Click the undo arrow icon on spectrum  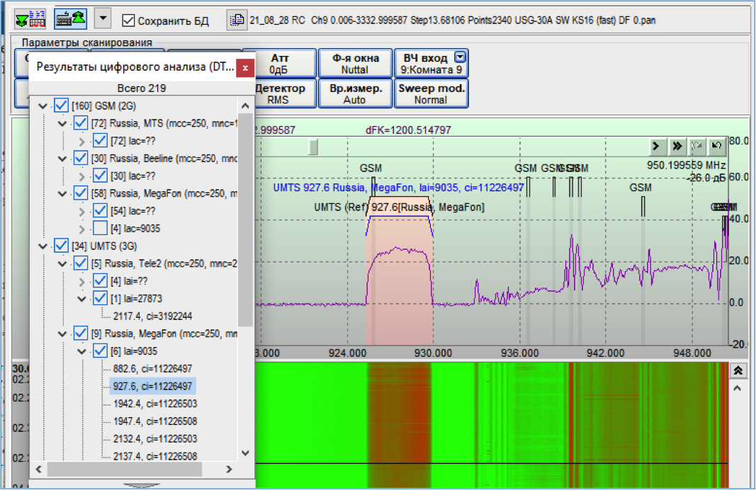click(716, 146)
